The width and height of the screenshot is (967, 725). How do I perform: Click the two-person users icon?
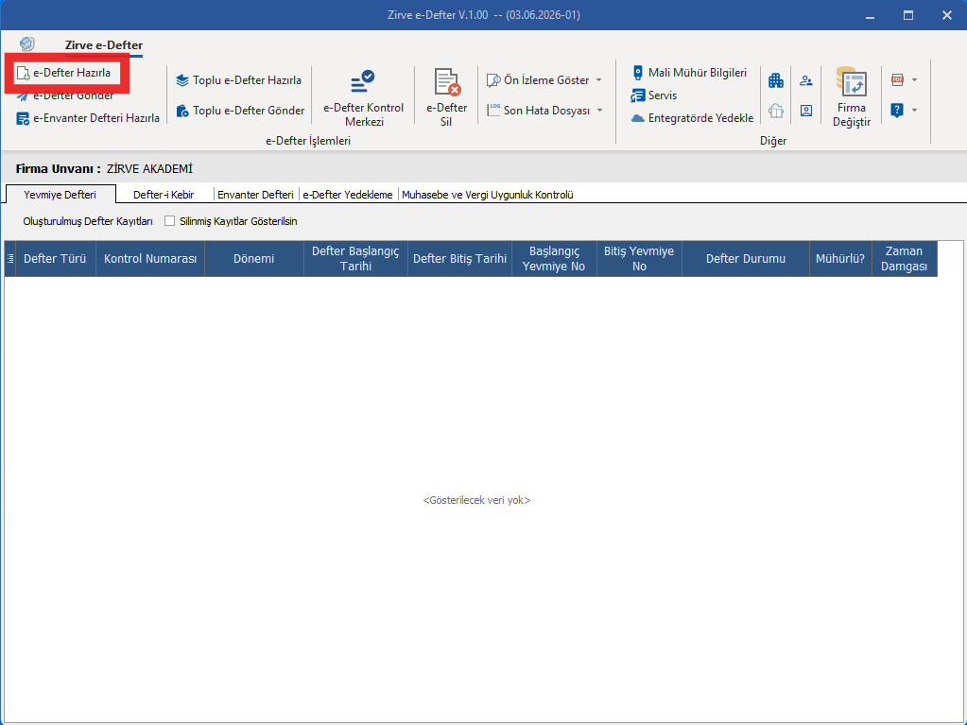pyautogui.click(x=806, y=80)
